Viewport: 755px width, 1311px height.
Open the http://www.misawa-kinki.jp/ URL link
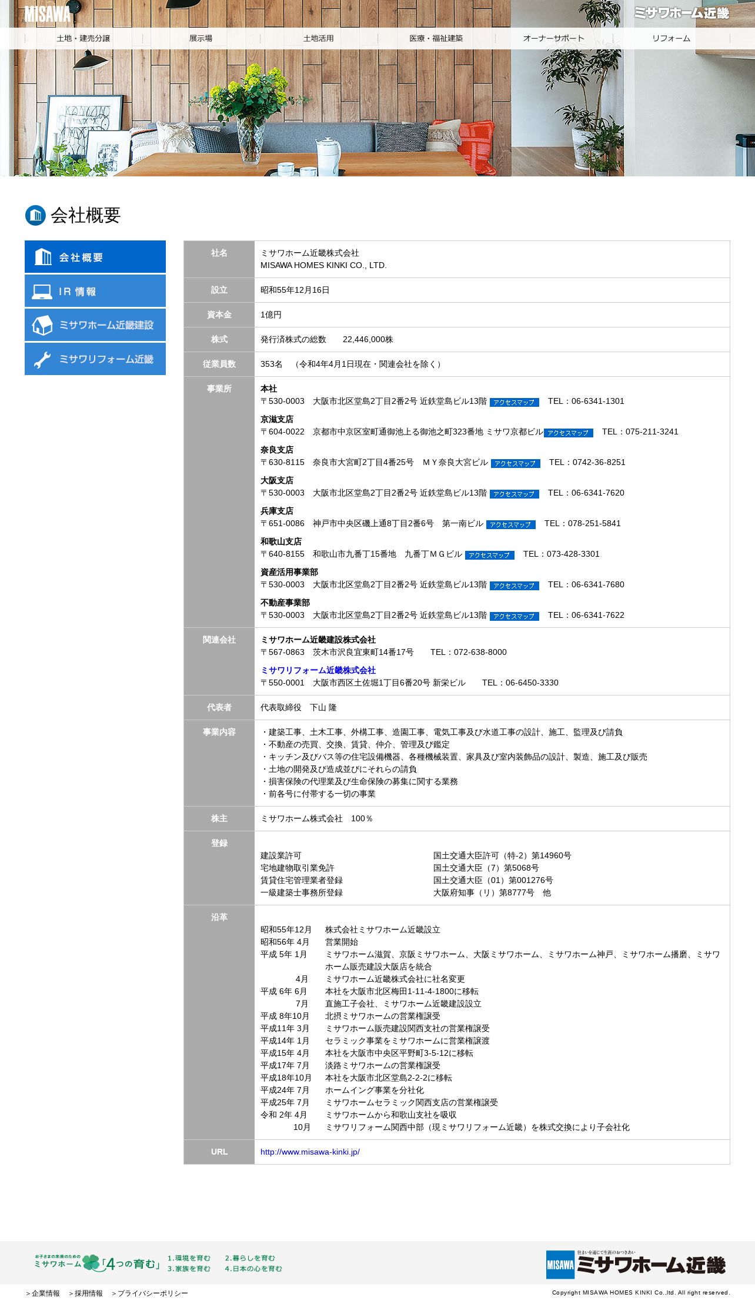[310, 1152]
